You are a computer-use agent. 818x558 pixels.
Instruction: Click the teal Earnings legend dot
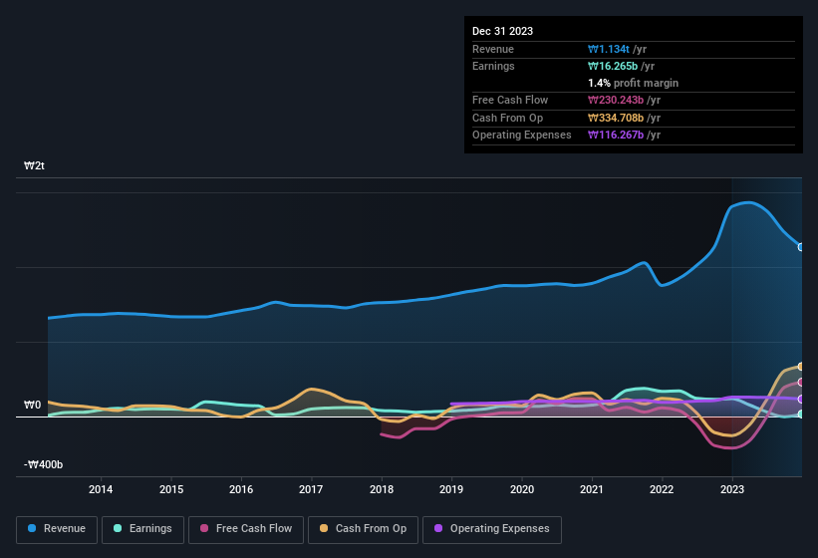[119, 529]
